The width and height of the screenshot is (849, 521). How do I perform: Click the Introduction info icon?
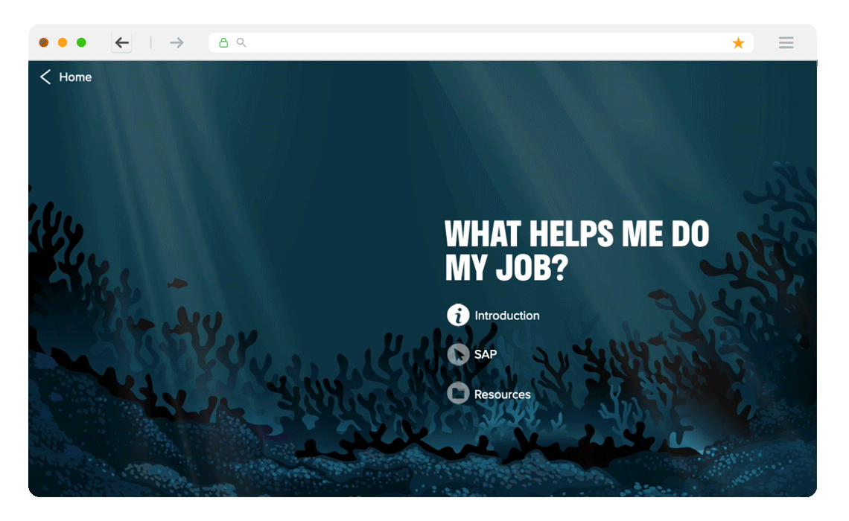(x=458, y=315)
